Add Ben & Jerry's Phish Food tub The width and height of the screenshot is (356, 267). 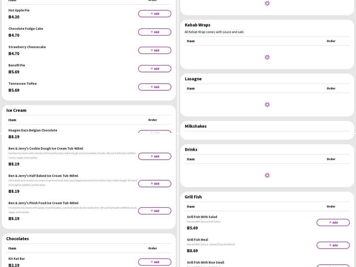(x=154, y=211)
